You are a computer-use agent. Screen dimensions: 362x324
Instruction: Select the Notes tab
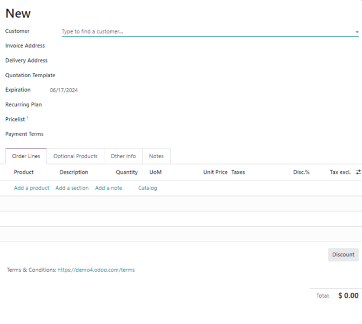[x=156, y=156]
